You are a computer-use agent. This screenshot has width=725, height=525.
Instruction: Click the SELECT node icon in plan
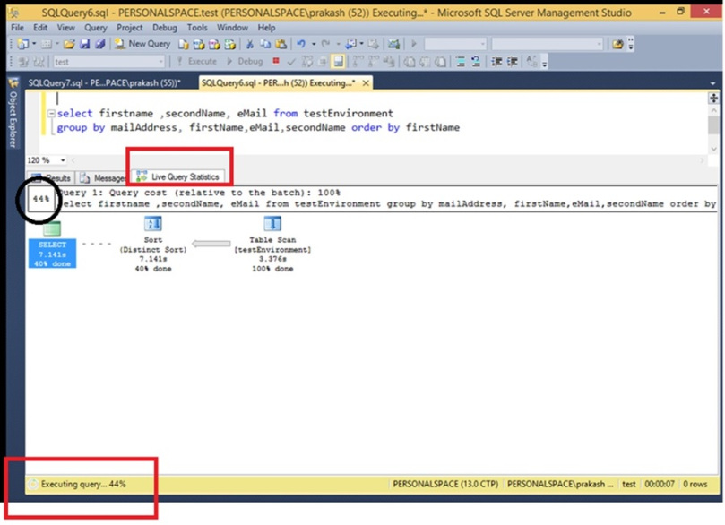[x=51, y=228]
